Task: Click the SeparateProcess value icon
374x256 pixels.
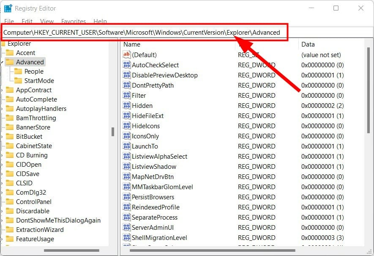Action: (127, 217)
